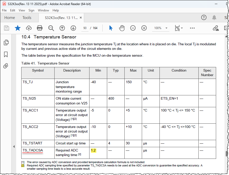
Task: Open the 100% zoom level dropdown
Action: 161,28
